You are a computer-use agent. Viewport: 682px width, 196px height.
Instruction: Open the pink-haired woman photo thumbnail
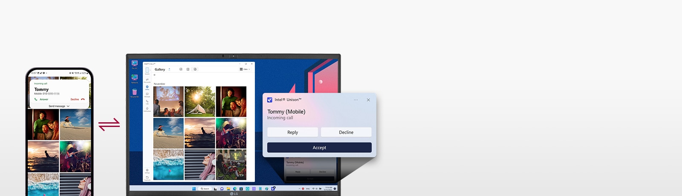click(x=200, y=164)
